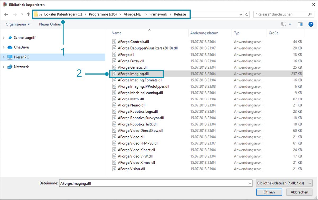Change the view layout icon
The image size is (318, 200).
click(x=284, y=24)
